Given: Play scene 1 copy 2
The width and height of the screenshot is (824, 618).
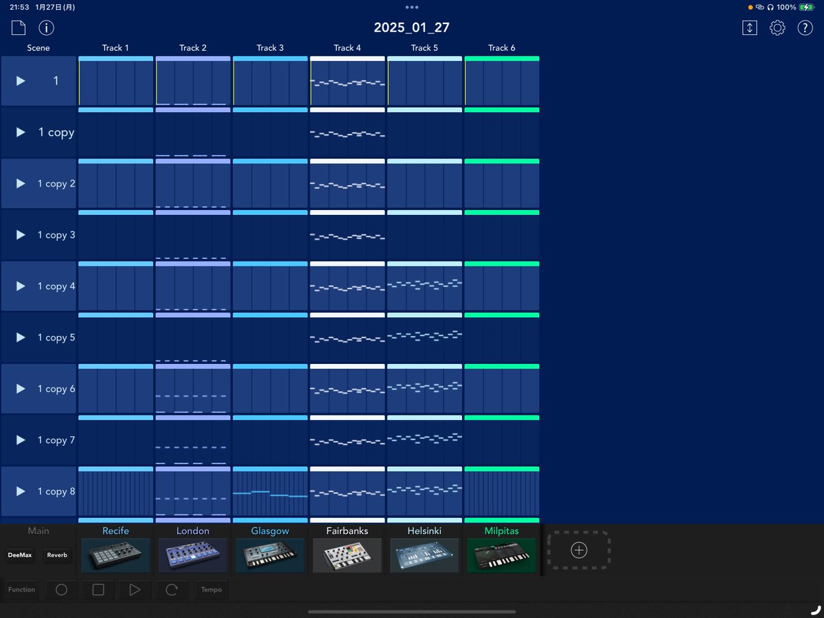Looking at the screenshot, I should click(x=21, y=183).
